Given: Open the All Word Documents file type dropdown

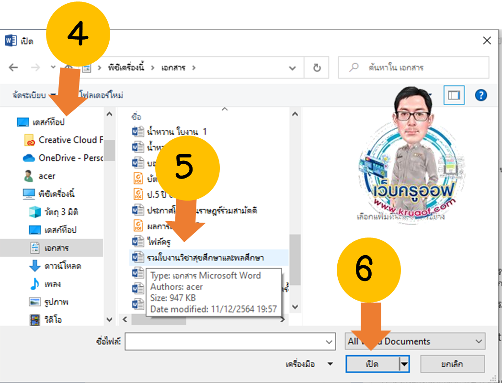Looking at the screenshot, I should pos(415,341).
